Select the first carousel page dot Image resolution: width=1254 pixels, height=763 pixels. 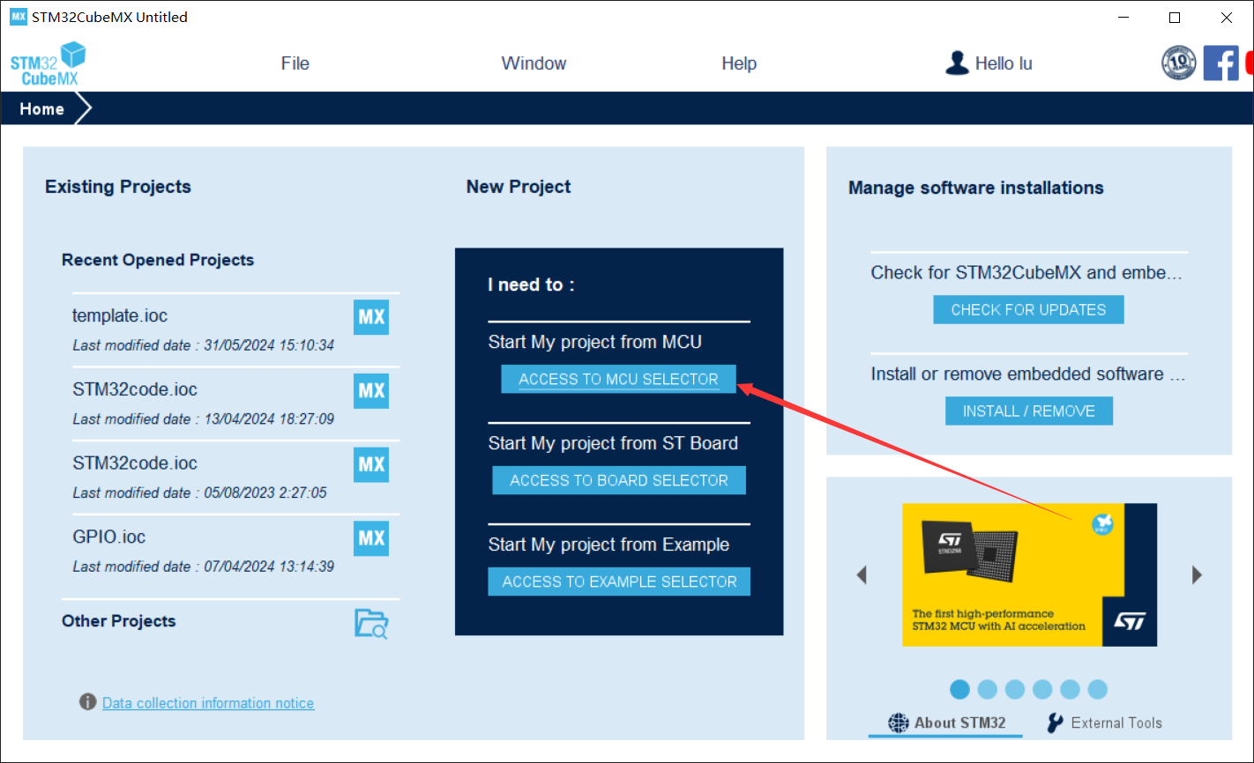960,689
